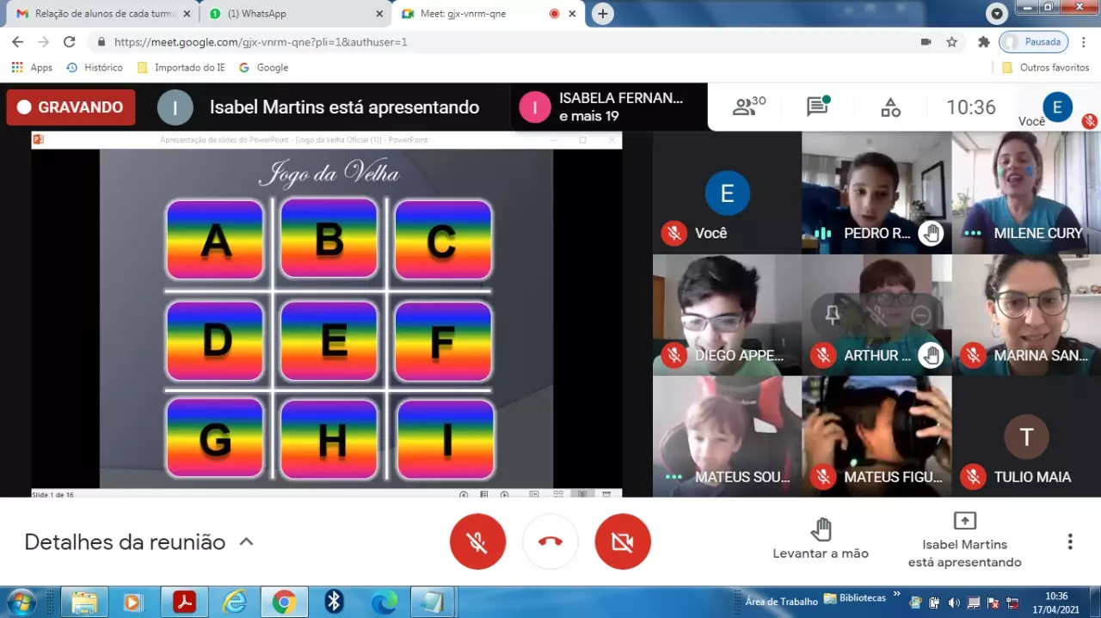Expand Detalhes da reunião chevron

[246, 542]
